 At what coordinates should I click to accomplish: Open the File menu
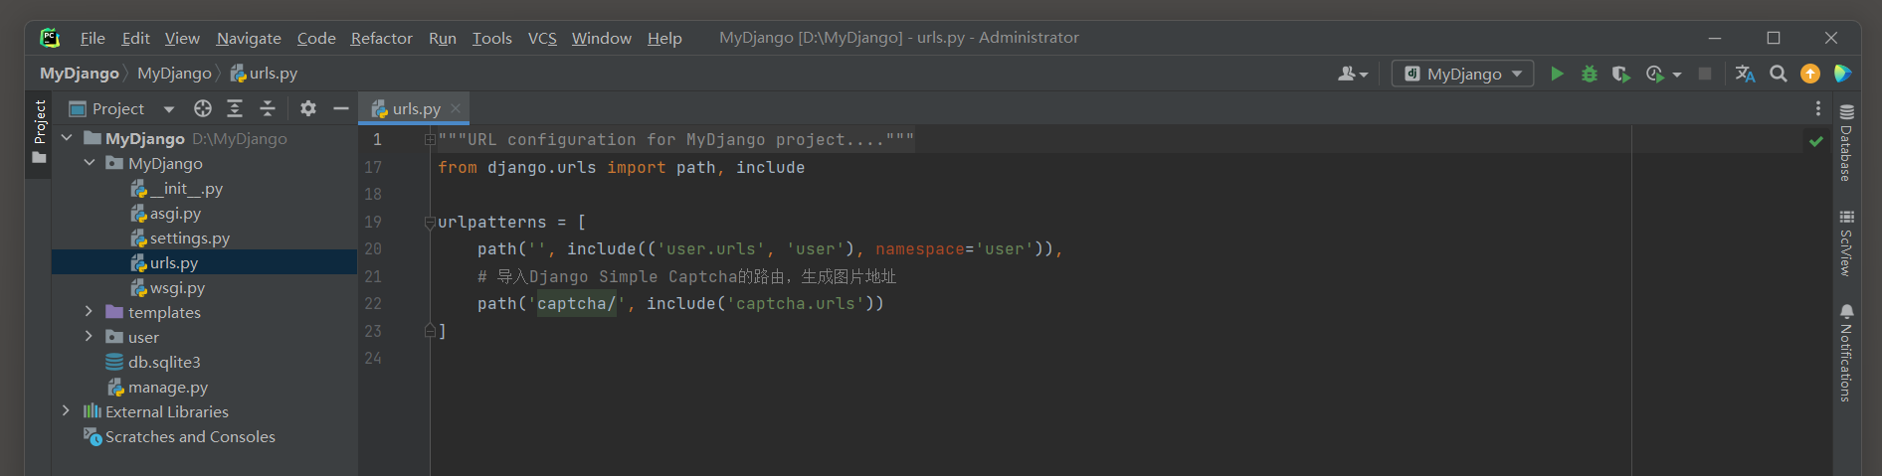point(93,38)
